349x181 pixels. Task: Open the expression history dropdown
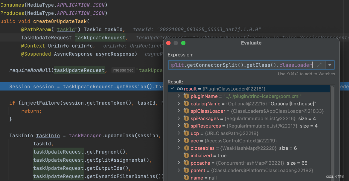[x=330, y=65]
